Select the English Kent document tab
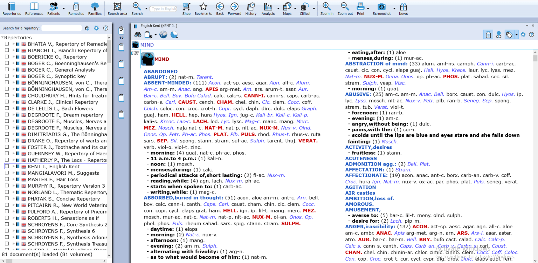 (x=158, y=26)
